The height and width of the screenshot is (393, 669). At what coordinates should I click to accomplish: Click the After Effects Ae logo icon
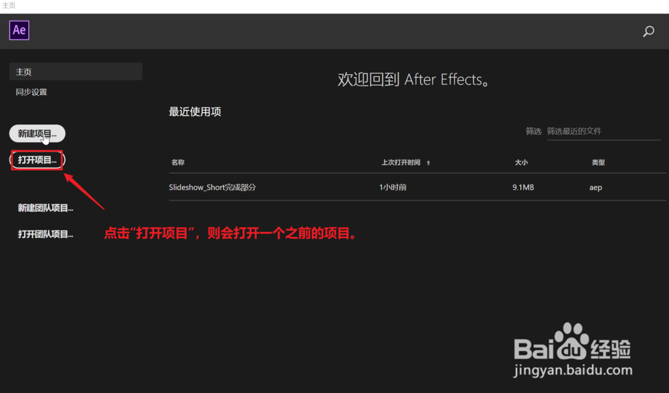click(19, 30)
